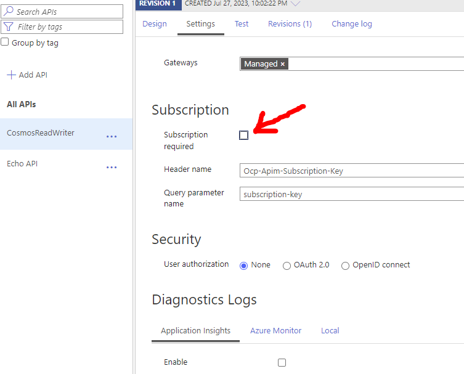Switch to Azure Monitor diagnostics tab
The height and width of the screenshot is (374, 464).
[x=276, y=330]
